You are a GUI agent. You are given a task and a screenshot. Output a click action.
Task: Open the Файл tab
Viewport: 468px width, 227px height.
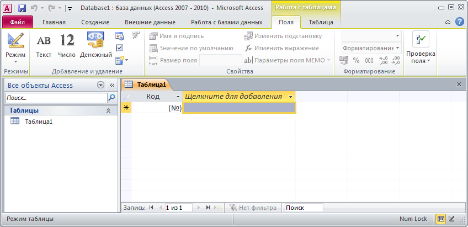point(17,22)
